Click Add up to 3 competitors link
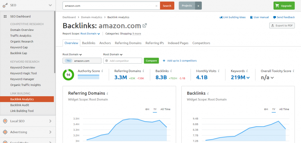This screenshot has height=143, width=301. pos(180,61)
